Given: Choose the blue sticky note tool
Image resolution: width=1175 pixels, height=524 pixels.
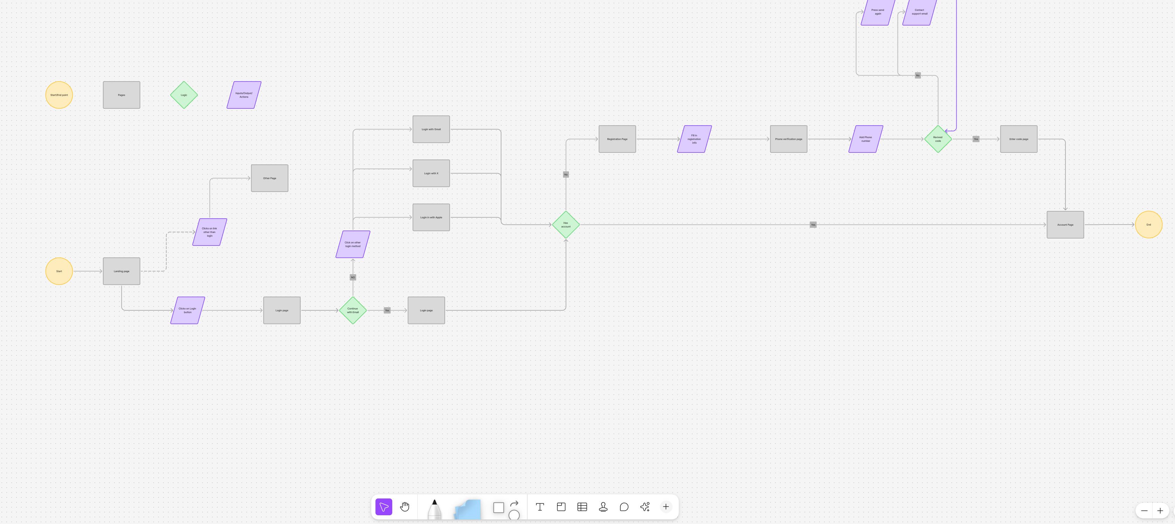Looking at the screenshot, I should (469, 509).
